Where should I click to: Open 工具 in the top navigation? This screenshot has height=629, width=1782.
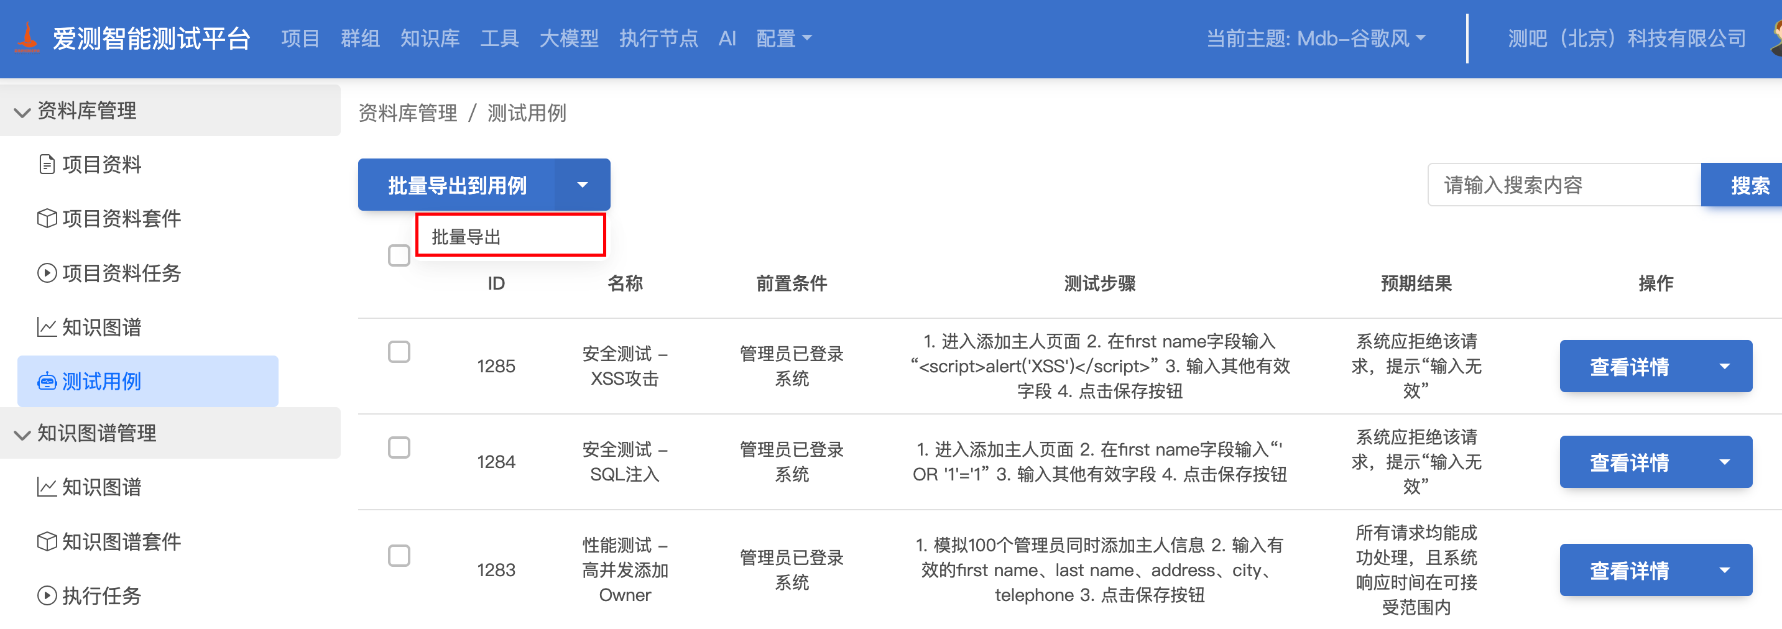[x=499, y=38]
